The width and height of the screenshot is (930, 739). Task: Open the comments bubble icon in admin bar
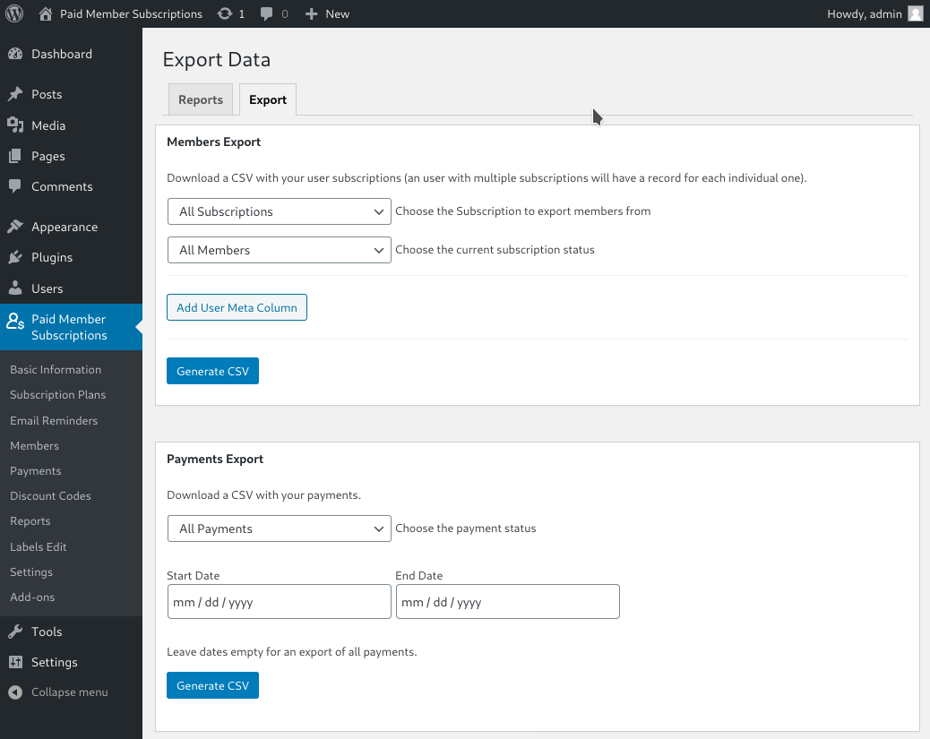[x=267, y=13]
